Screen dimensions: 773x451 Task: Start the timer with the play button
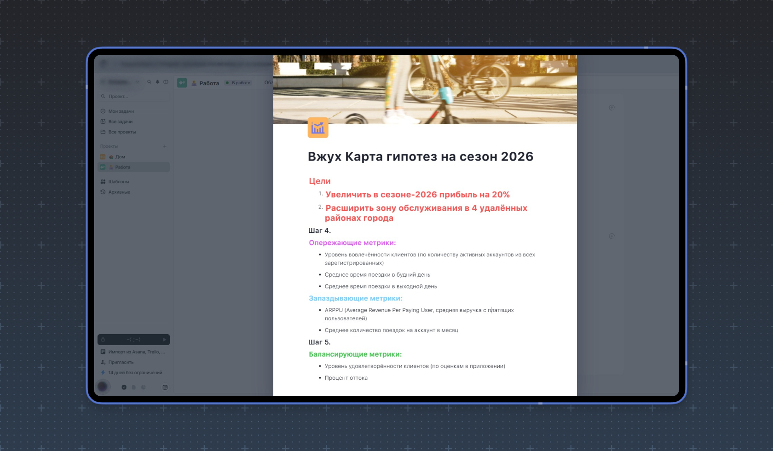(x=165, y=340)
